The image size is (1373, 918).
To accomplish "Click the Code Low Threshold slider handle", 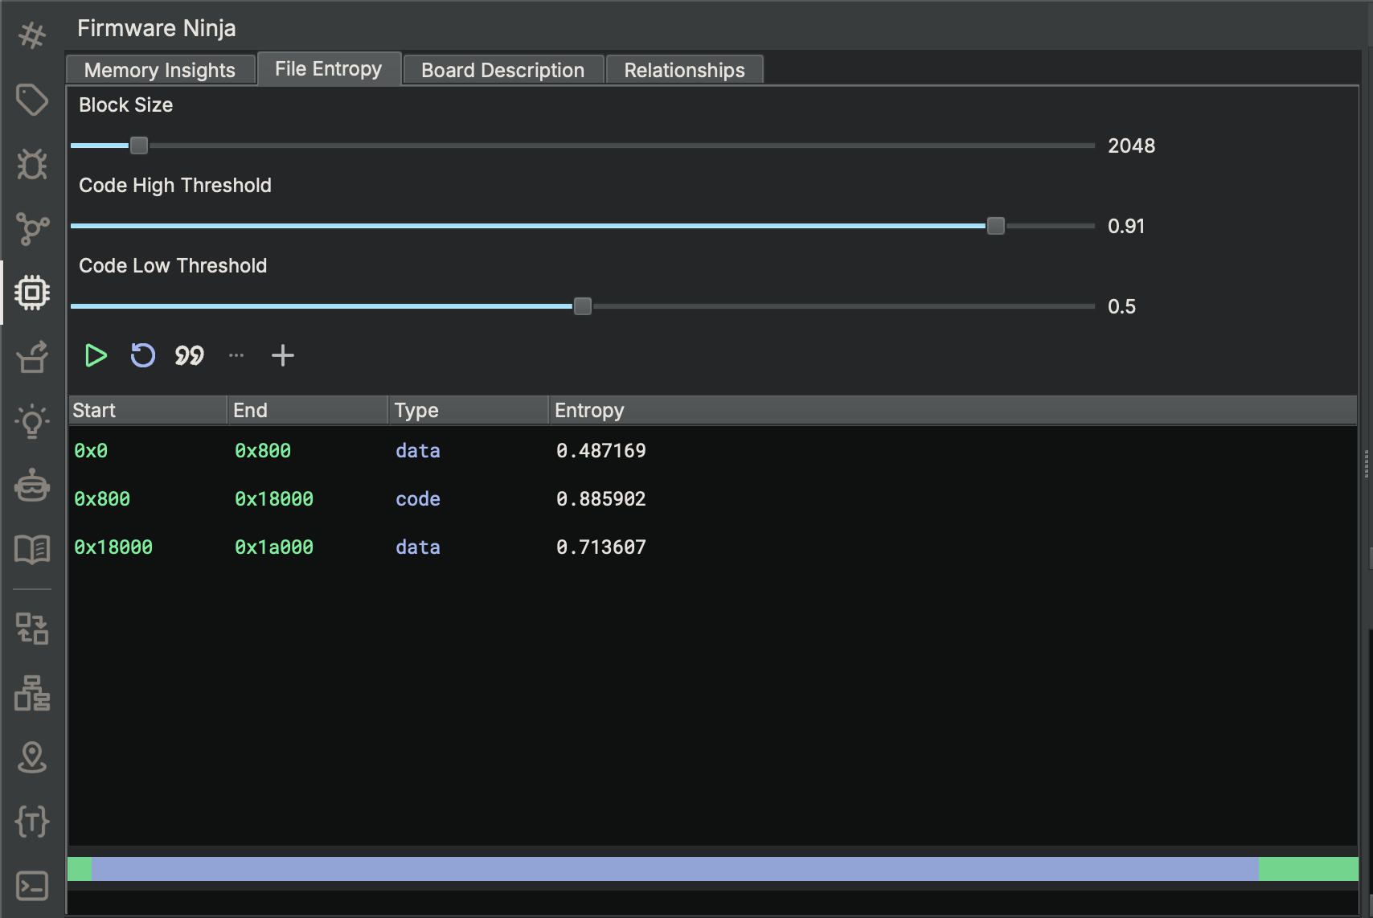I will tap(583, 306).
